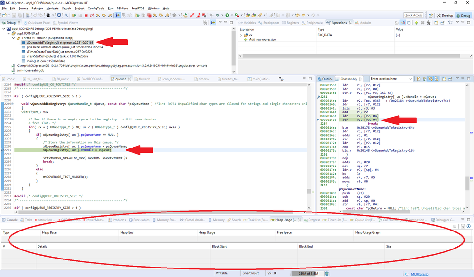Open the Window menu

[153, 9]
